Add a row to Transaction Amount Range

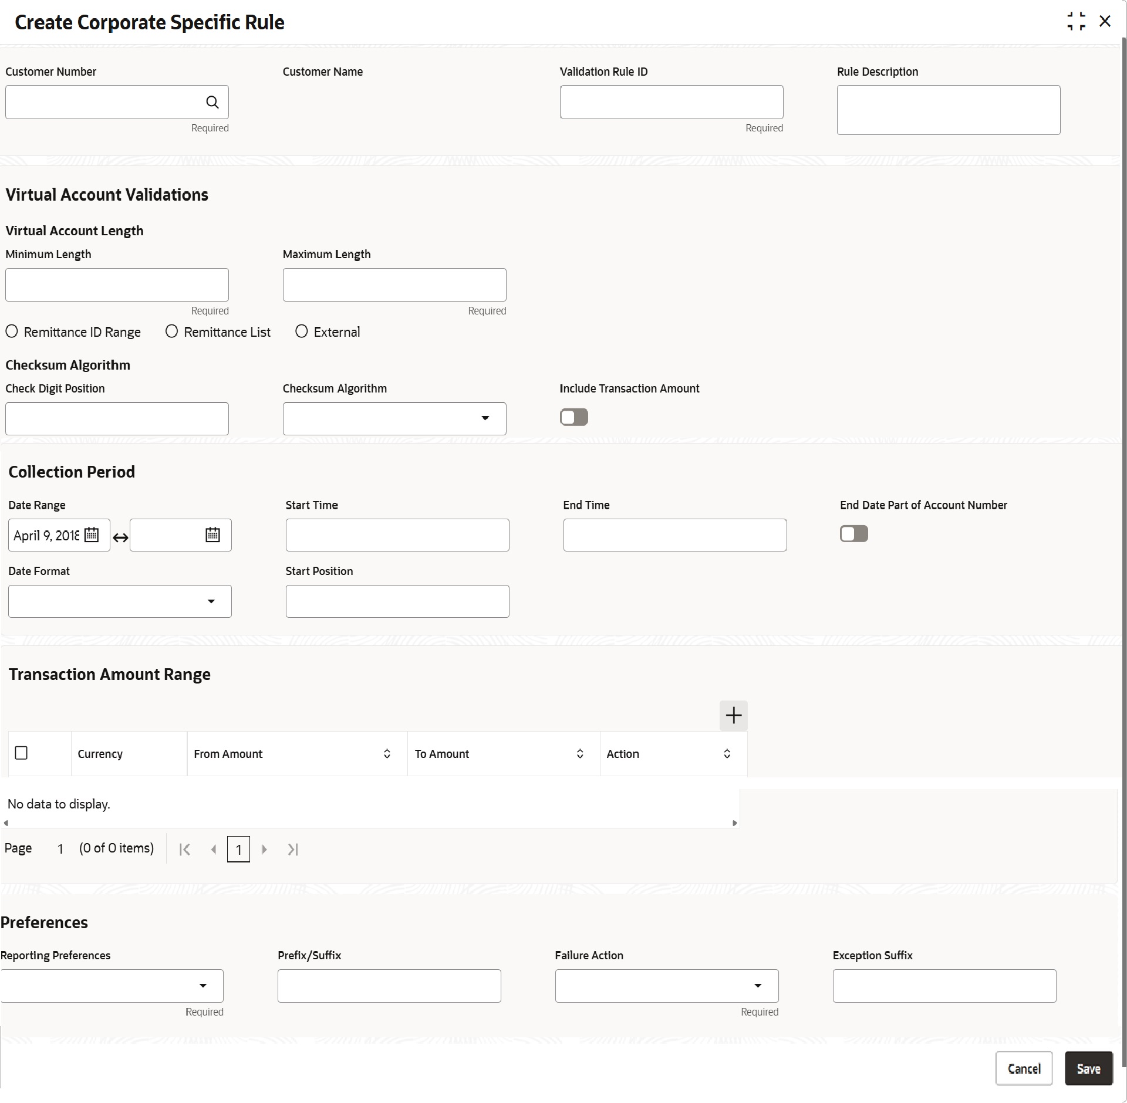(733, 715)
